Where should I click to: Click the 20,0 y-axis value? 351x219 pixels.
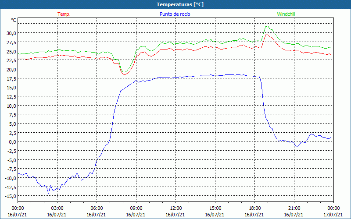[11, 69]
